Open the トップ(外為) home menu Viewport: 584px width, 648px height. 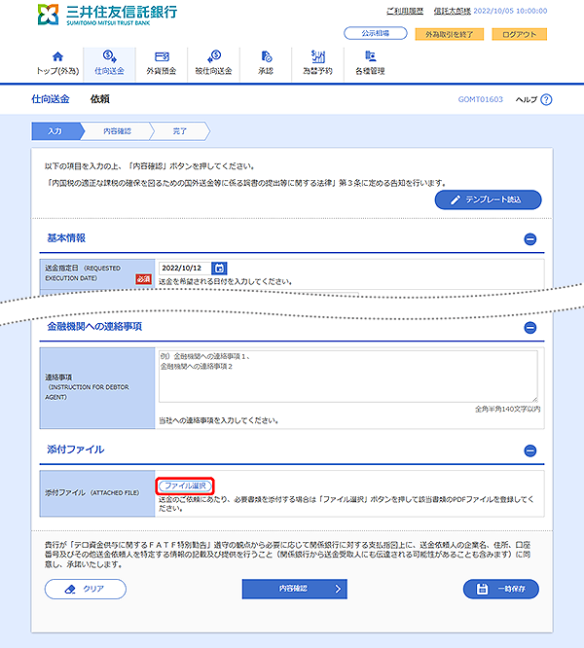click(57, 63)
